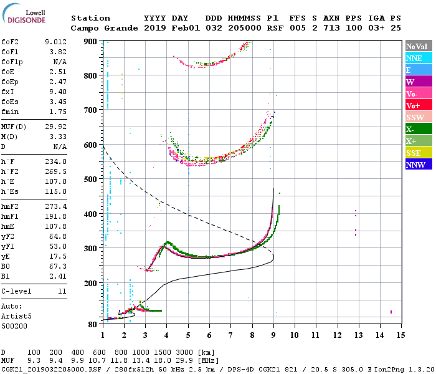Select the hmF2 value 273.4
The height and width of the screenshot is (374, 436).
[x=55, y=206]
